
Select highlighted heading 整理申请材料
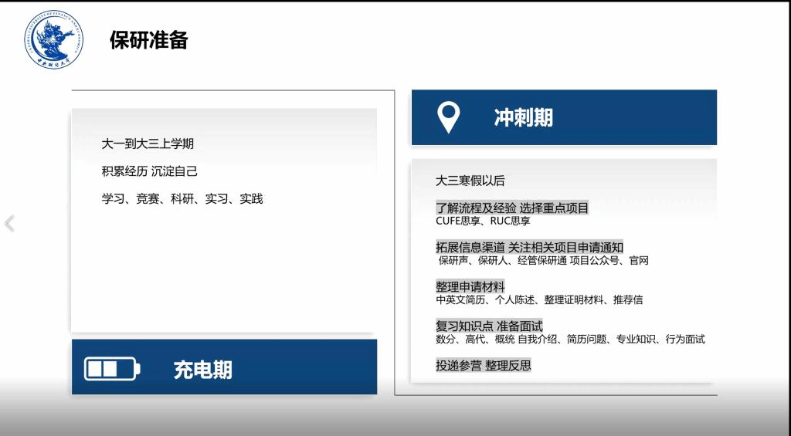pos(470,286)
